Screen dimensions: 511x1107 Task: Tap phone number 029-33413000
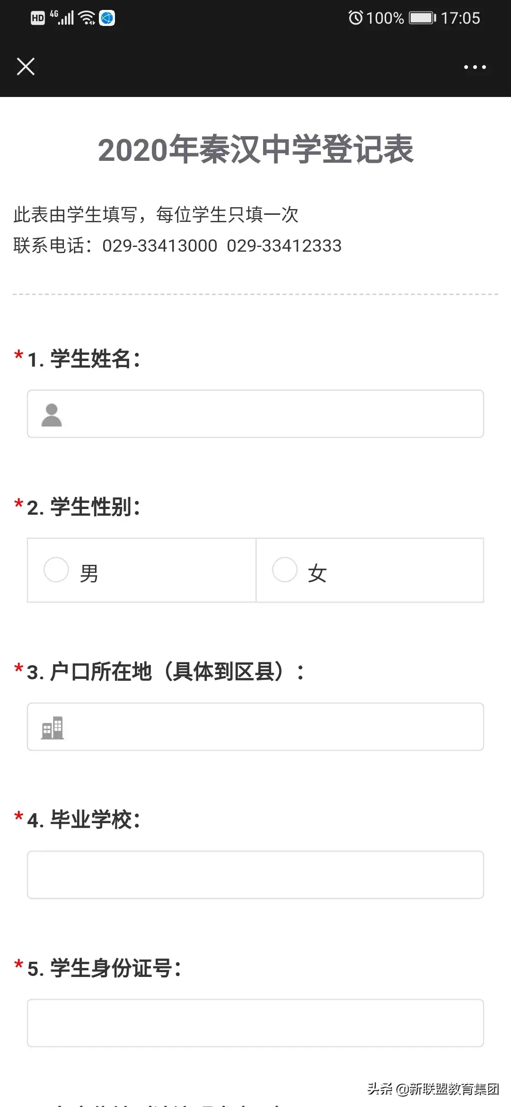(x=160, y=246)
